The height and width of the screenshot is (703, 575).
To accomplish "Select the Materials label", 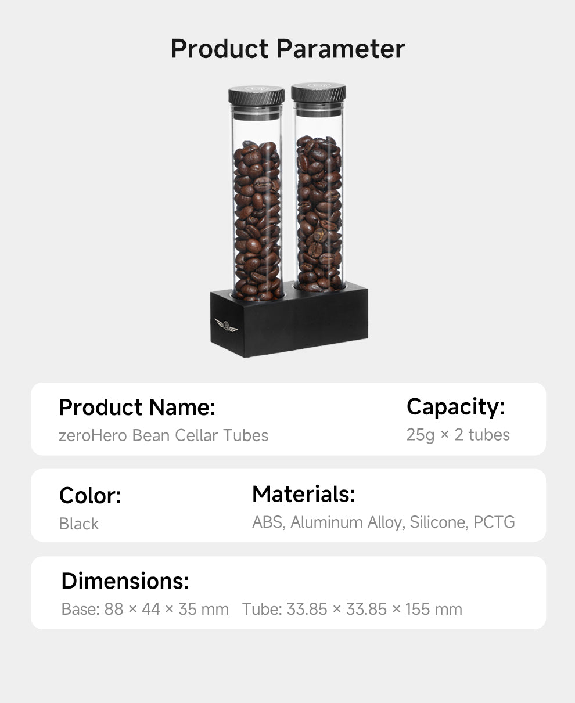I will click(303, 494).
